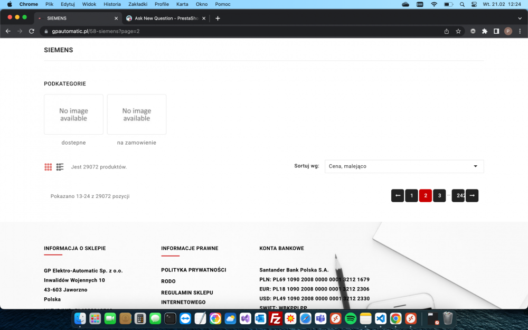
Task: Close the SIEMENS tab
Action: coord(116,18)
